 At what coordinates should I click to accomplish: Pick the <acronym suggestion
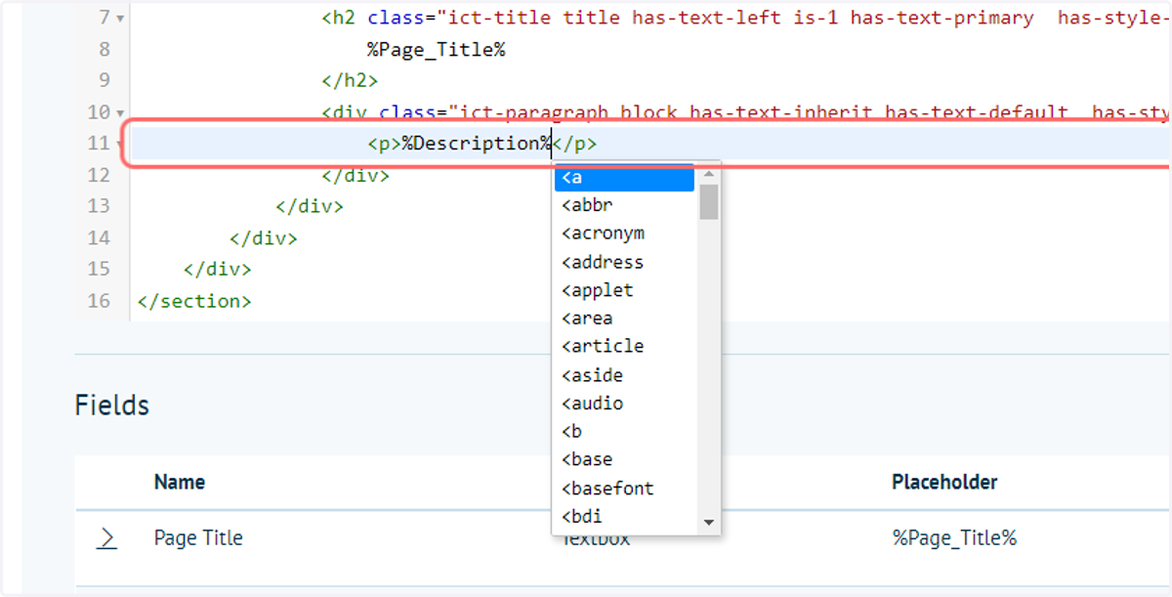tap(624, 234)
